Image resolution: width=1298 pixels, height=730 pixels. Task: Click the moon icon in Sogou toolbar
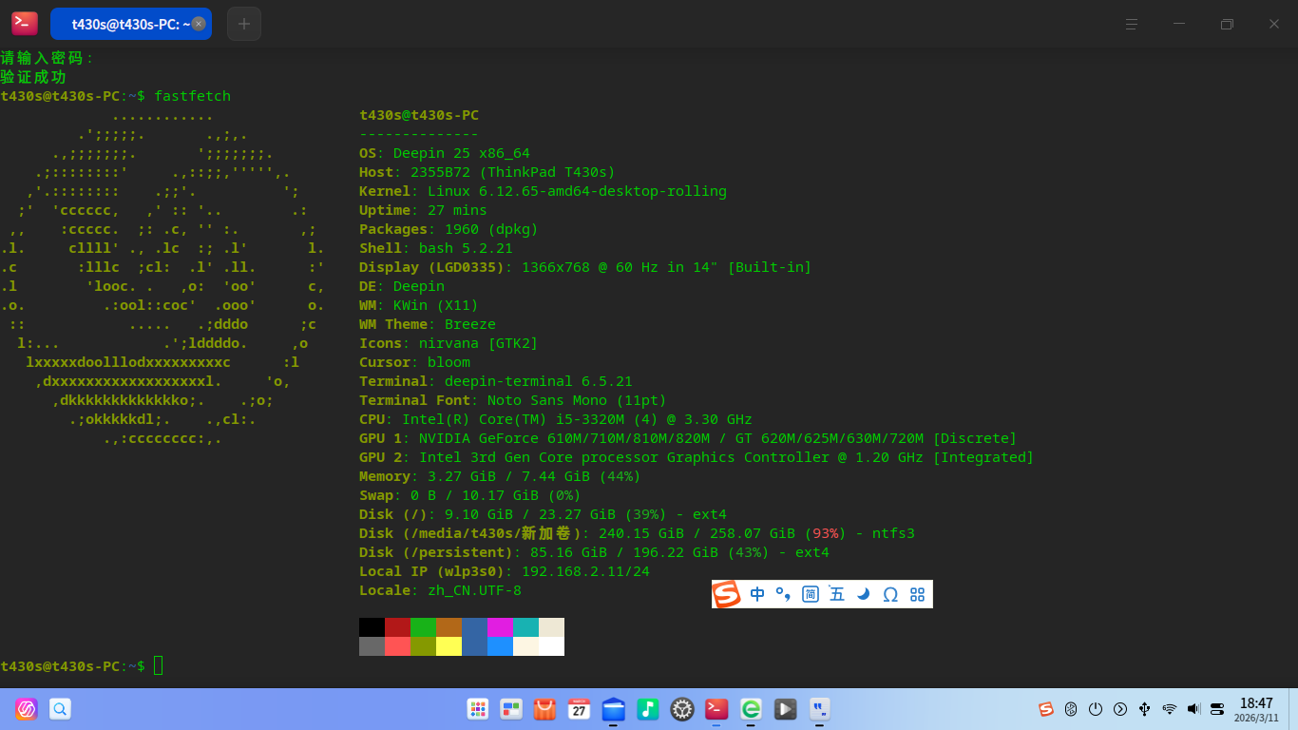(x=863, y=594)
